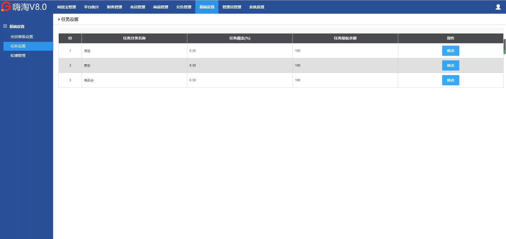Collapse the 基础设置 sidebar section
This screenshot has width=506, height=239.
tap(5, 26)
